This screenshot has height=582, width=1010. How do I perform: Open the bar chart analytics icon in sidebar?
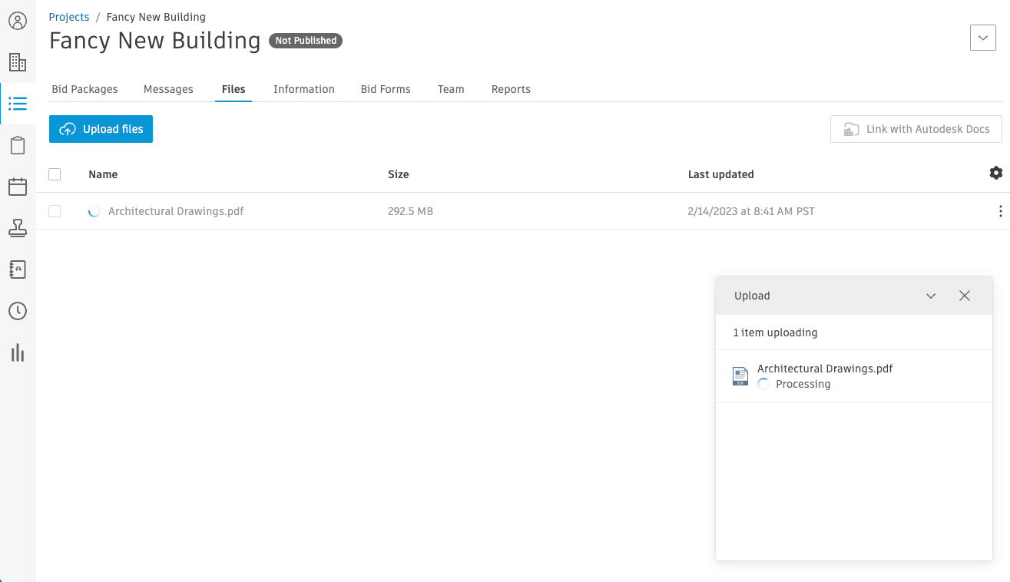(18, 352)
